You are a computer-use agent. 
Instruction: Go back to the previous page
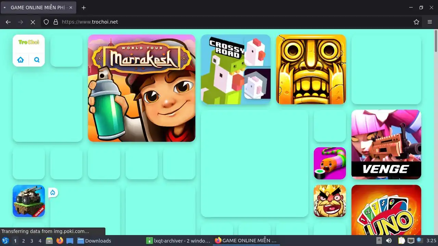(8, 22)
